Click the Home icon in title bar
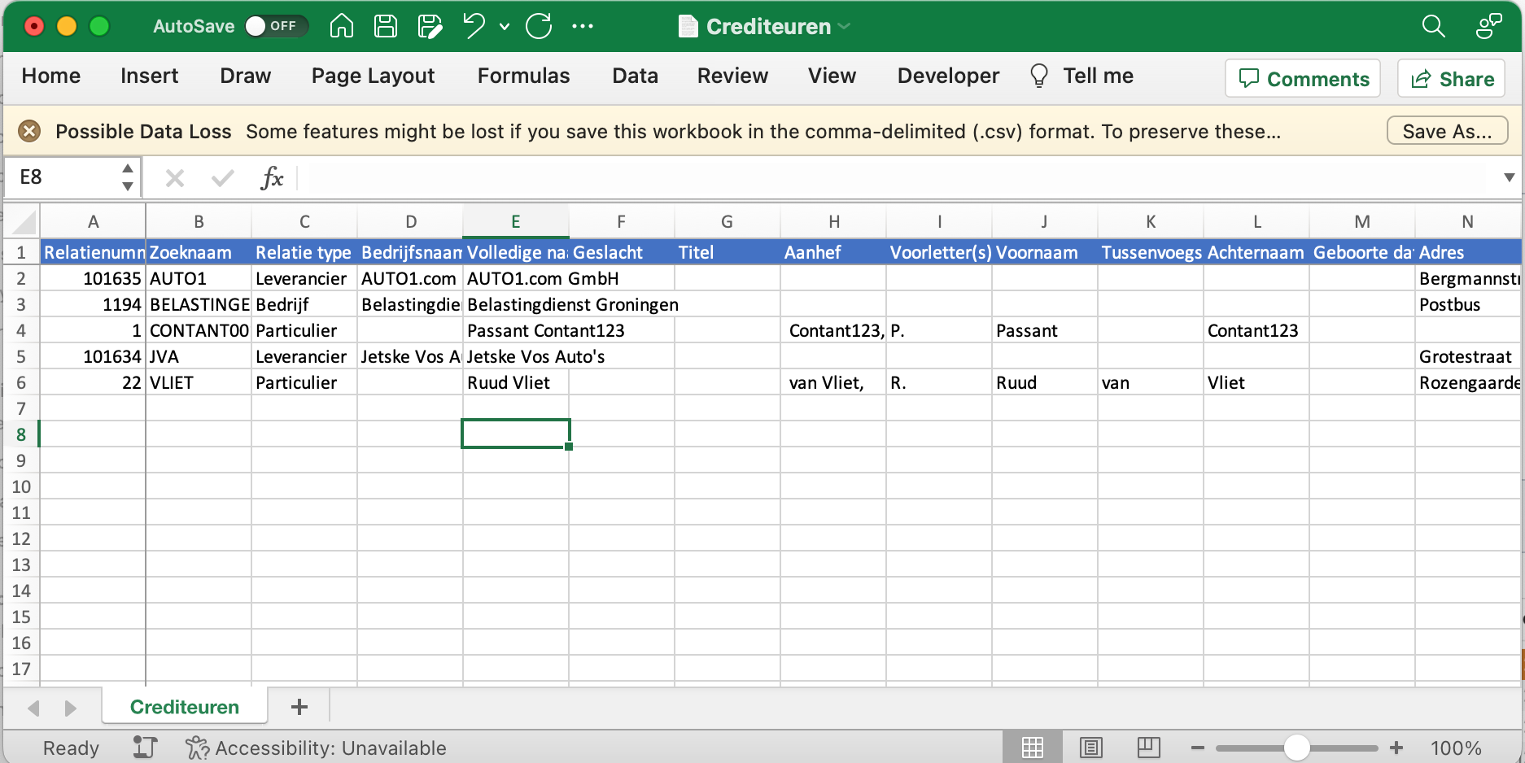This screenshot has width=1525, height=763. pyautogui.click(x=342, y=26)
